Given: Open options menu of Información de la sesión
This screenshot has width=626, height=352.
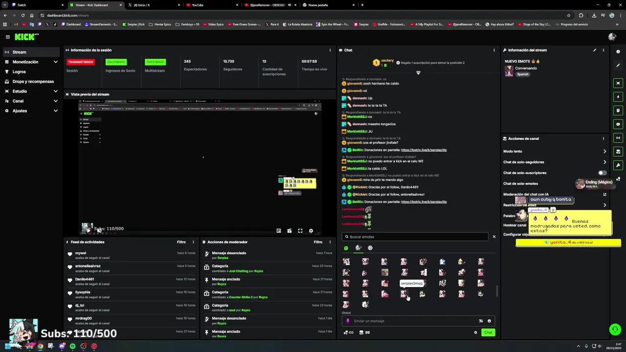Looking at the screenshot, I should 330,50.
